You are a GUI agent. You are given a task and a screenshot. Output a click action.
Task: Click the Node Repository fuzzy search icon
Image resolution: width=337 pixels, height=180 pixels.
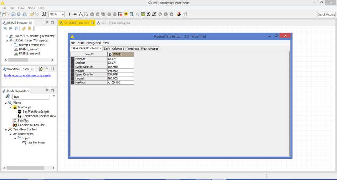click(x=8, y=97)
